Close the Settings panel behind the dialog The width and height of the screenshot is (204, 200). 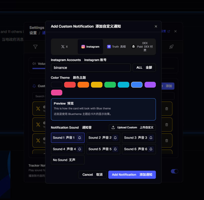point(175,31)
